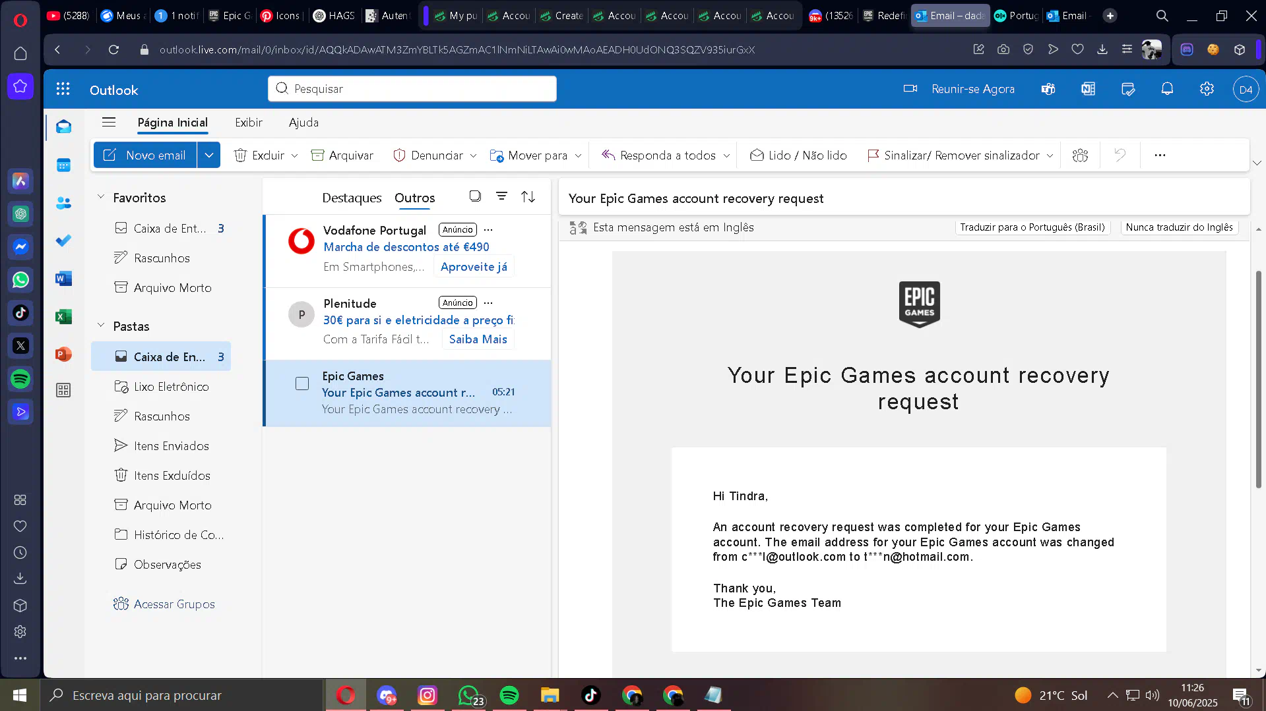This screenshot has height=711, width=1266.
Task: Open Sinalizar dropdown arrow
Action: click(1050, 156)
